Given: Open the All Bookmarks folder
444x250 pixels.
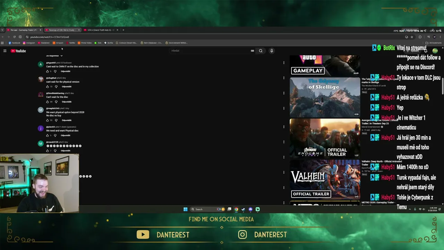Looking at the screenshot, I should (x=433, y=43).
